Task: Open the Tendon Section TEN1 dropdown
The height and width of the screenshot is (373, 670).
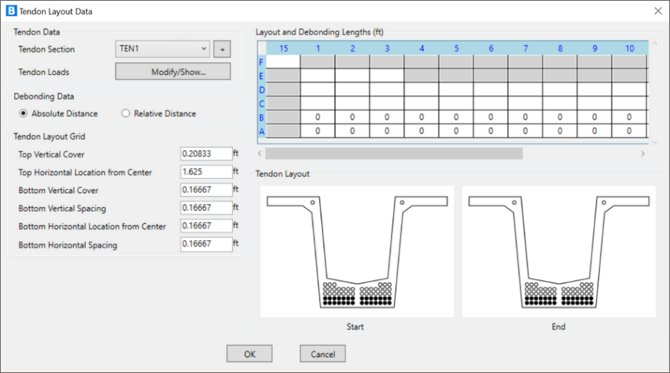Action: (x=163, y=49)
